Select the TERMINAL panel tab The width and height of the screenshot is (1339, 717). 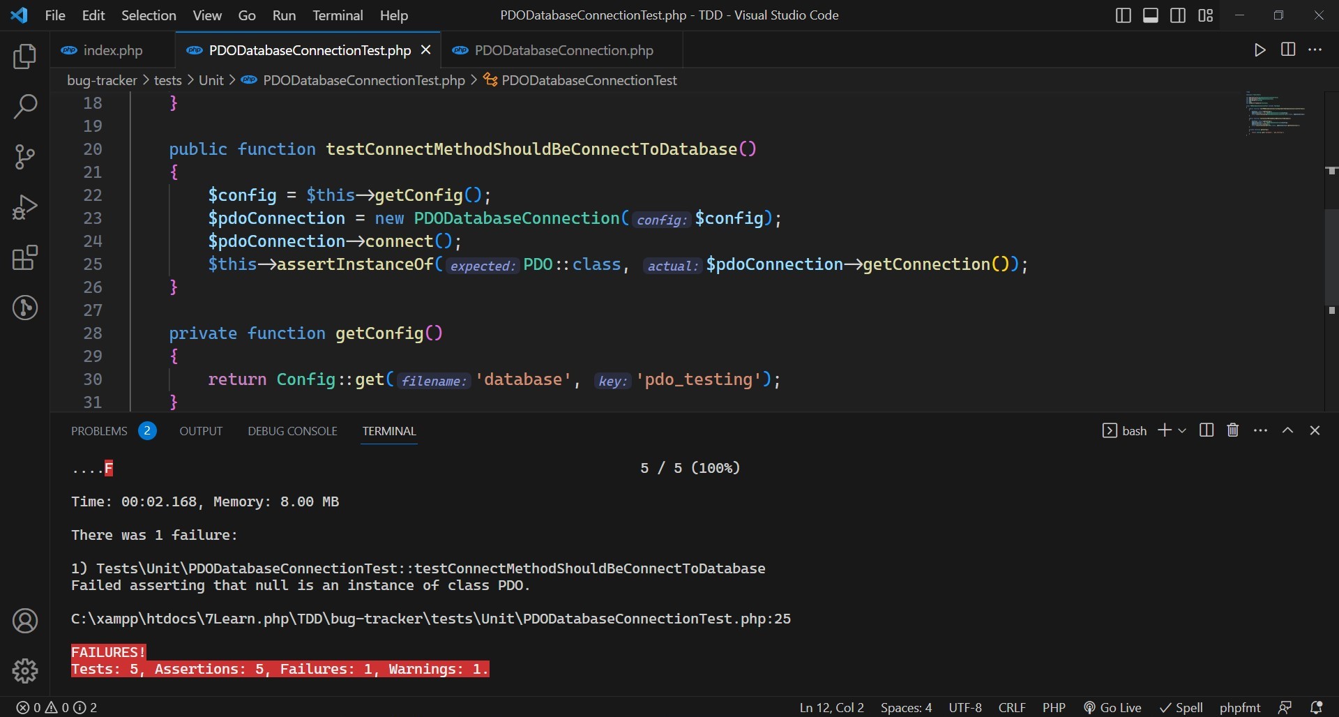[x=389, y=431]
